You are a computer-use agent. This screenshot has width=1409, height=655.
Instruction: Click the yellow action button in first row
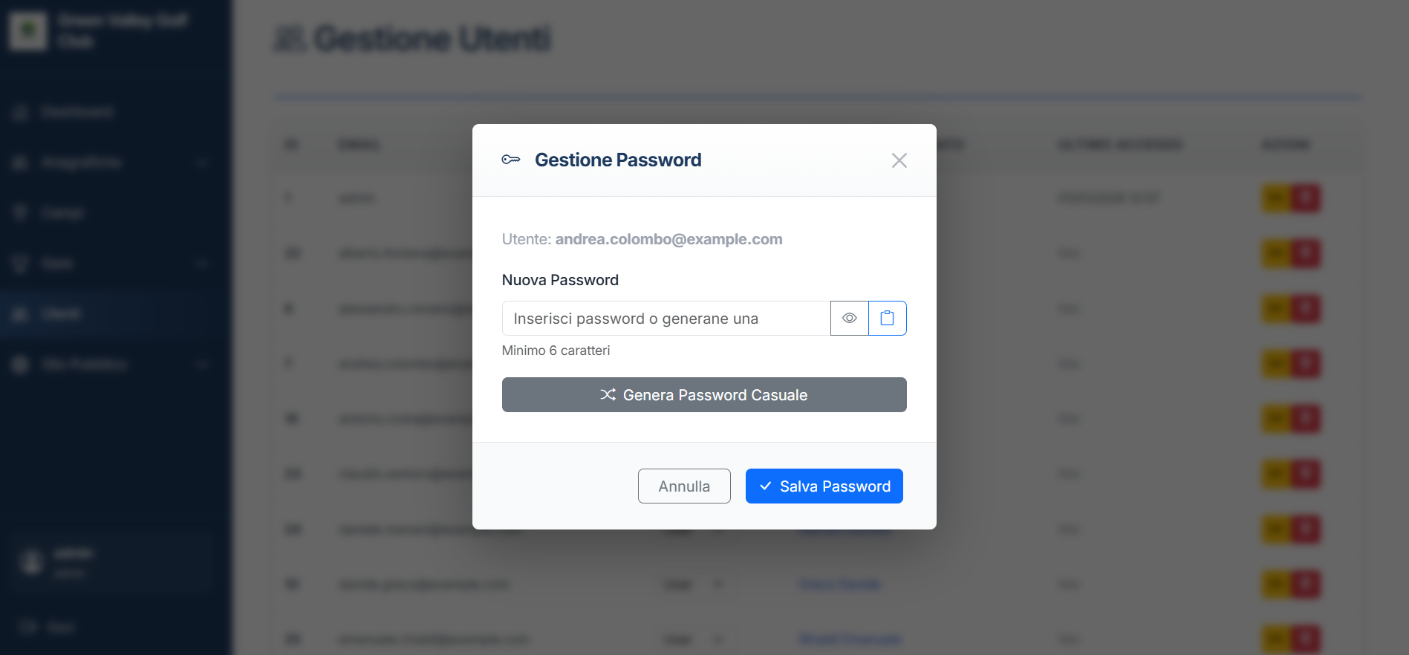pyautogui.click(x=1277, y=198)
